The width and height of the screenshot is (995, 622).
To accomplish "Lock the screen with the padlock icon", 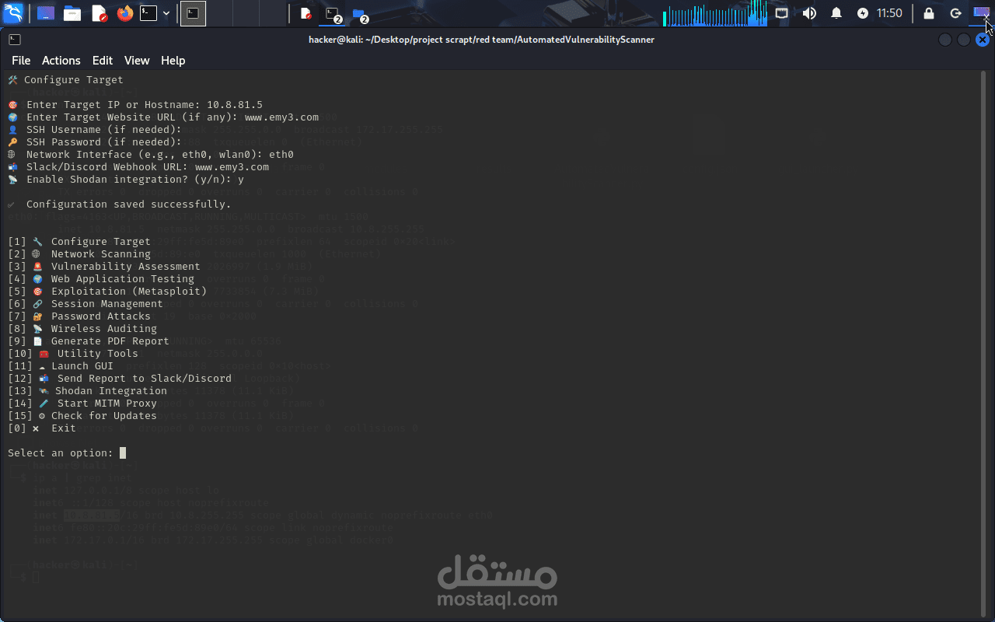I will click(x=929, y=13).
